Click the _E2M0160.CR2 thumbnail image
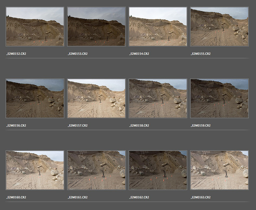 (35, 170)
